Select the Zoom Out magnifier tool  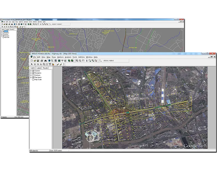coord(80,61)
